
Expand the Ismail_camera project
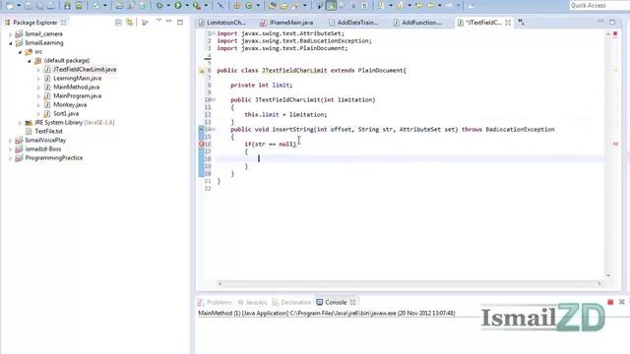tap(11, 34)
